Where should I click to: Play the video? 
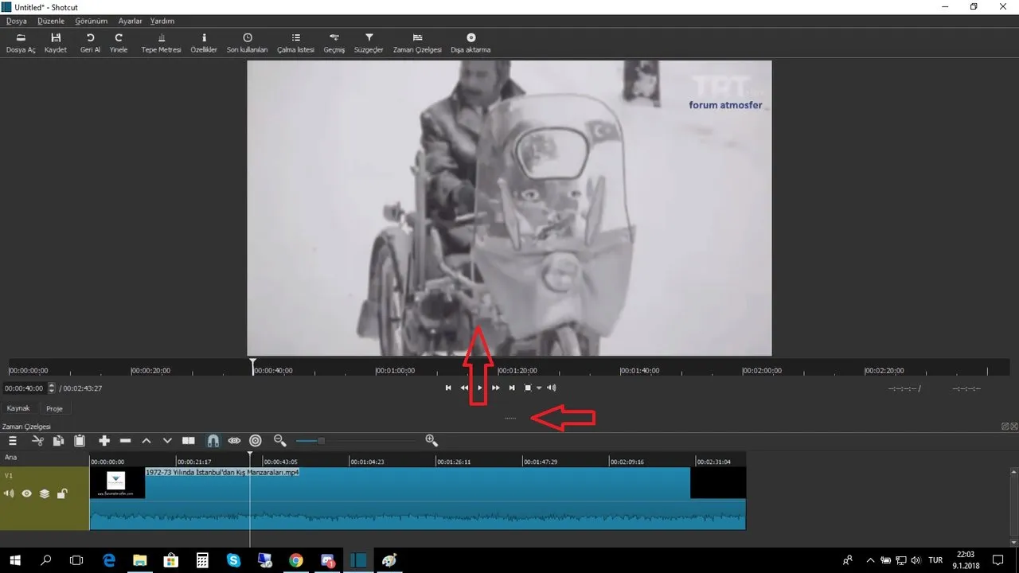point(480,388)
